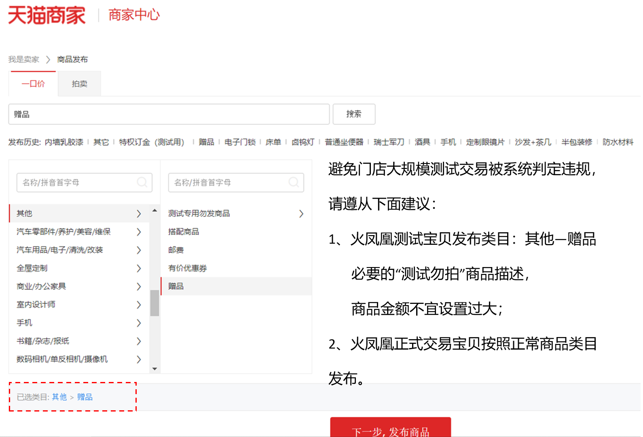Select 普通坐便器 from publish history

(x=344, y=142)
